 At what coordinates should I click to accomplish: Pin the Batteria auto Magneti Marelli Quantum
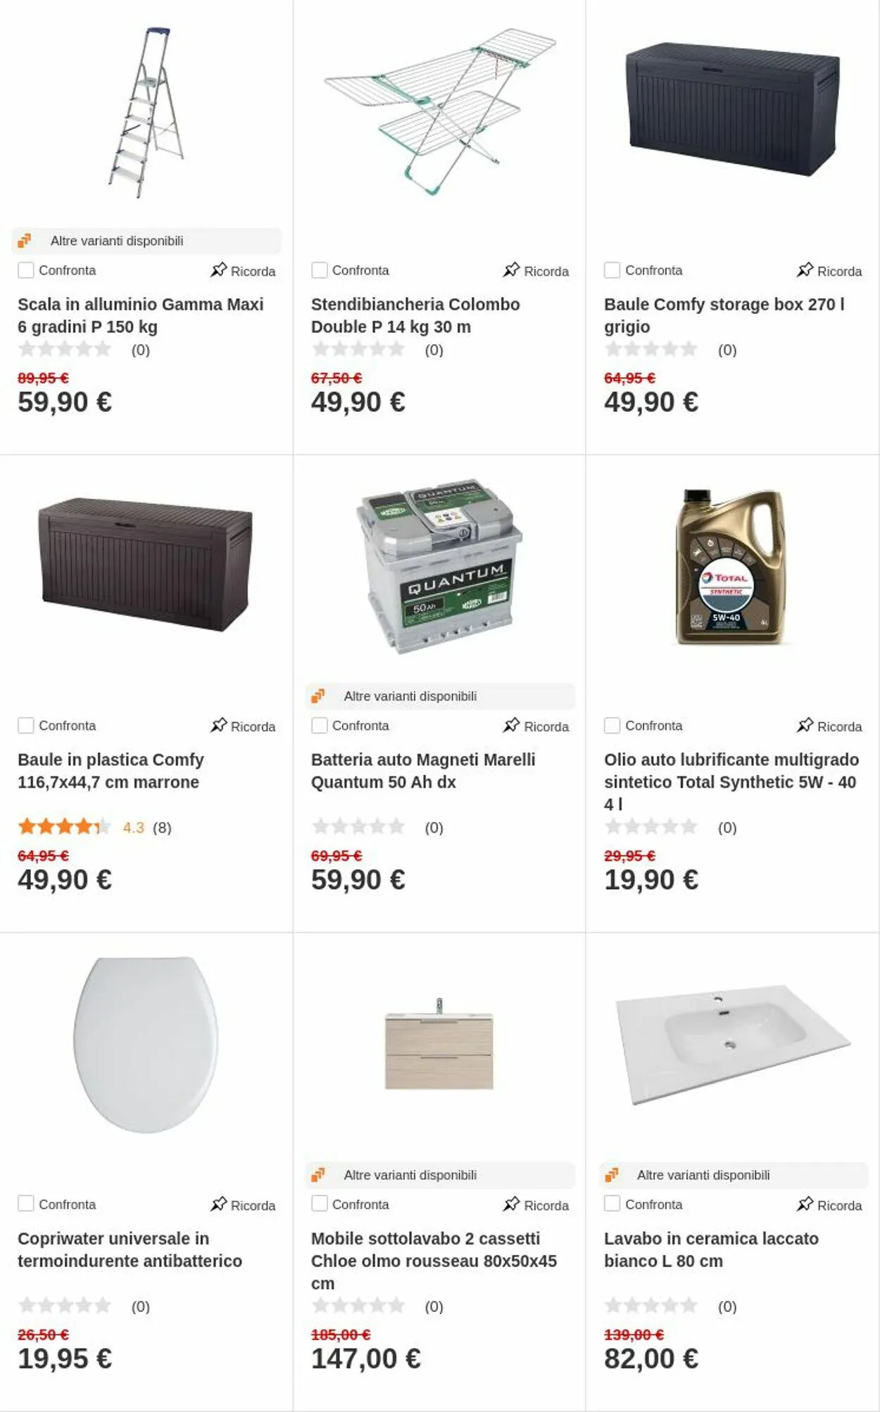coord(536,726)
